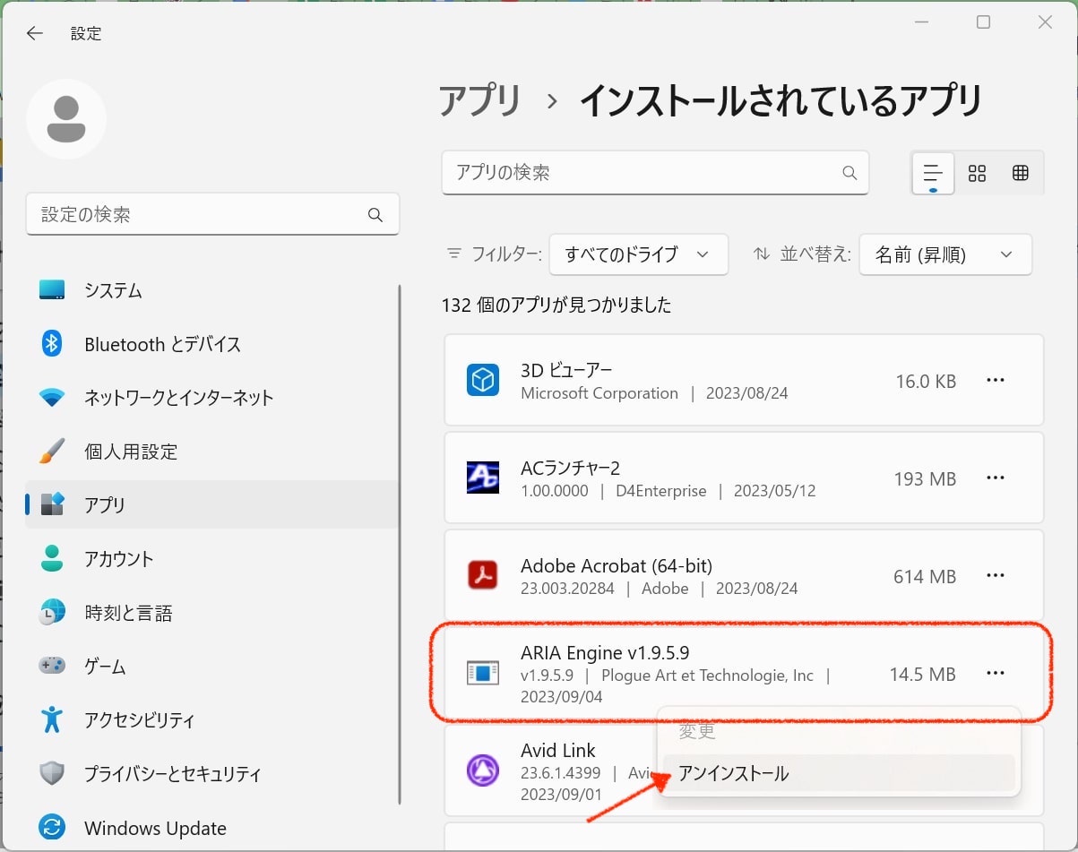Open the 名前 (昇順) sort dropdown
This screenshot has height=852, width=1078.
pyautogui.click(x=945, y=254)
